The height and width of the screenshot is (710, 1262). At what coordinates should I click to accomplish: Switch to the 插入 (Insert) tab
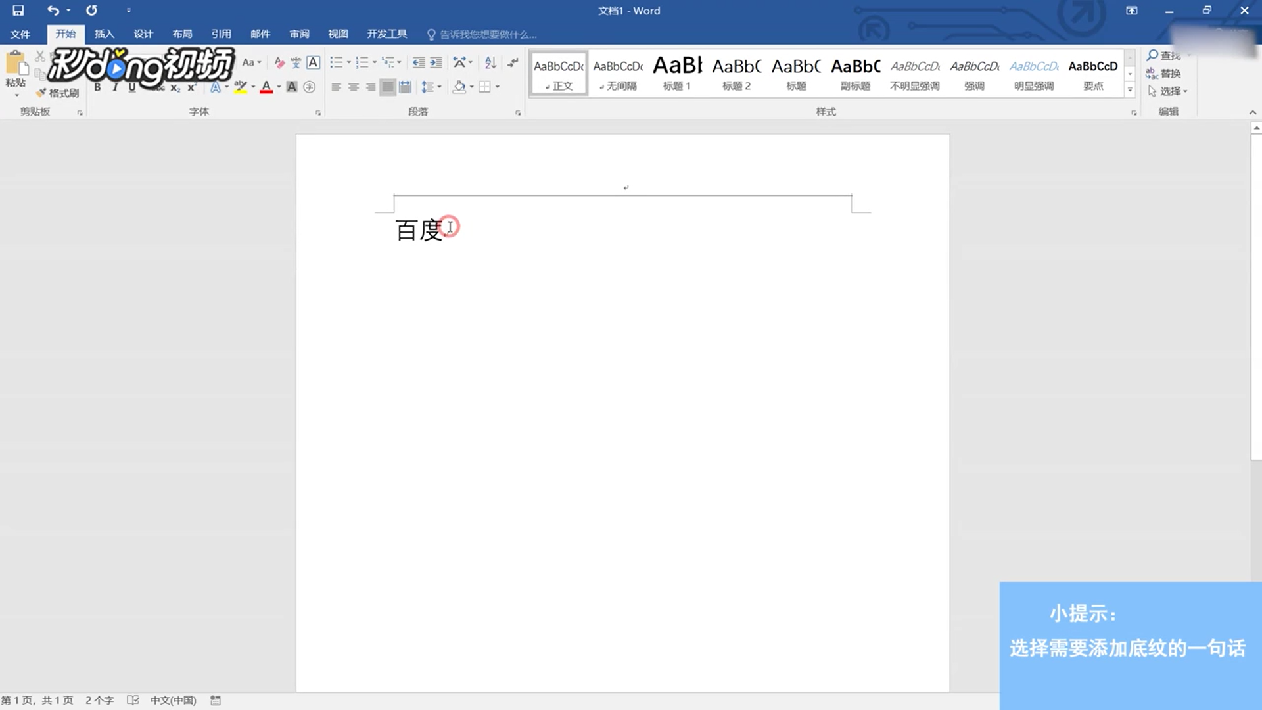pos(104,34)
